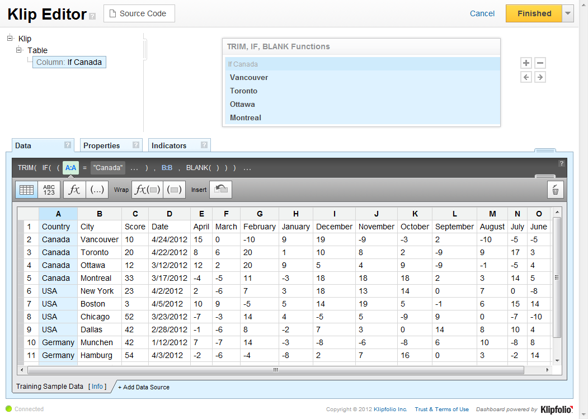Click the Cancel link
This screenshot has height=419, width=588.
482,13
